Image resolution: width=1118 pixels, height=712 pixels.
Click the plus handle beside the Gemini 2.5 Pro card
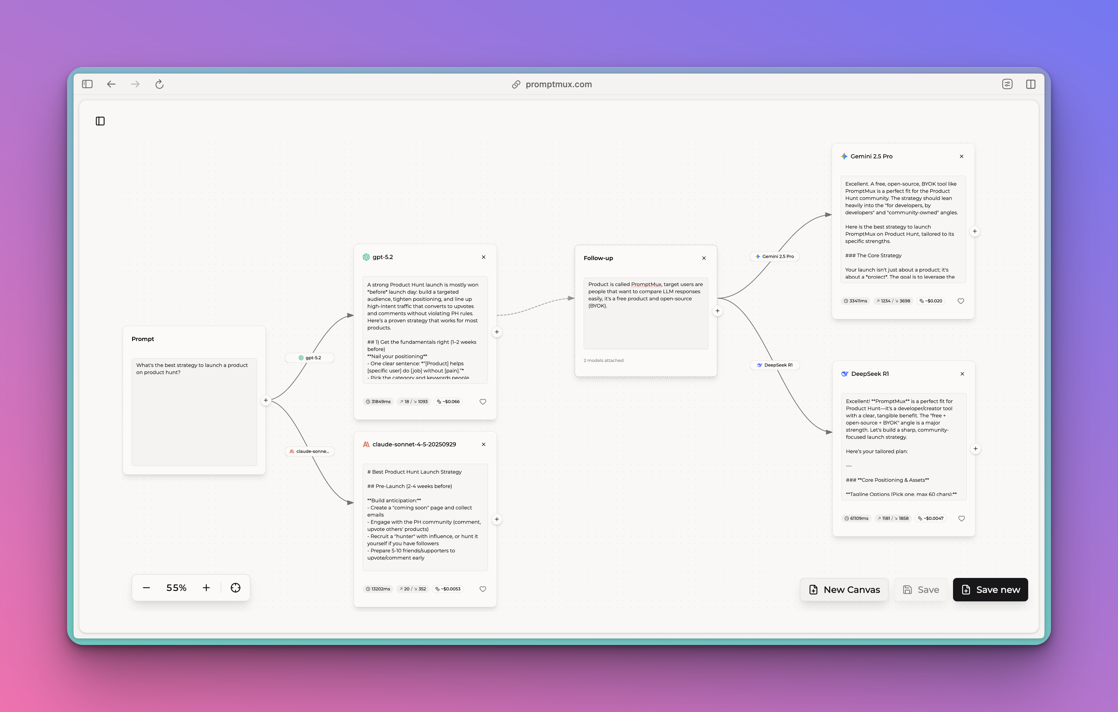(x=975, y=231)
